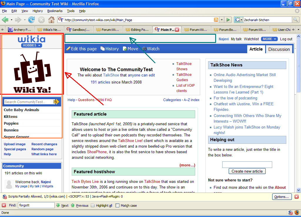Reload page using refresh icon
Screen dimensions: 301x217
tap(31, 20)
